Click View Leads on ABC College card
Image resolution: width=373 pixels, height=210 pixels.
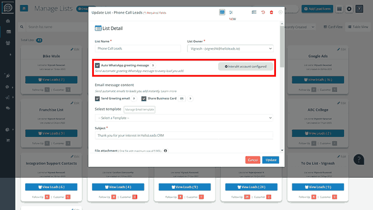point(318,133)
